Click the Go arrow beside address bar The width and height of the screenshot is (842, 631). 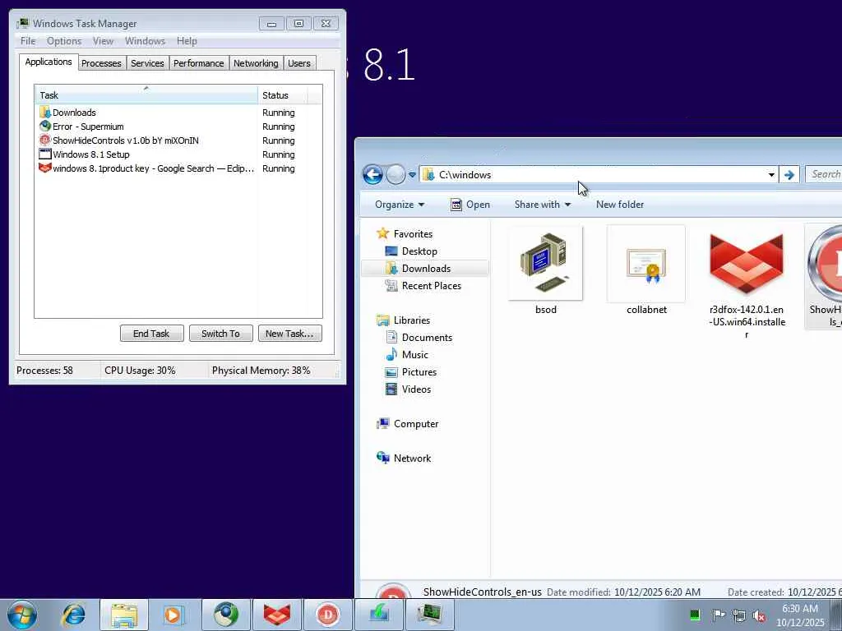[x=789, y=175]
